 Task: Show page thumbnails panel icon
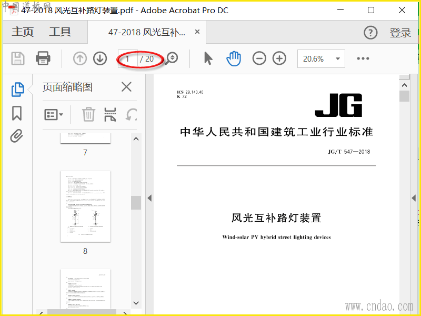pos(18,90)
